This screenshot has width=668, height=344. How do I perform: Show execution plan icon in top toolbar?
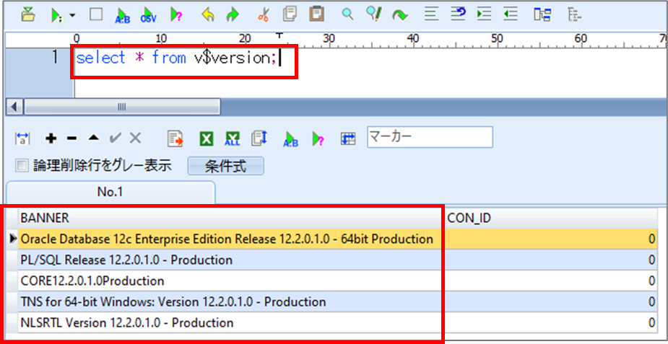point(175,15)
